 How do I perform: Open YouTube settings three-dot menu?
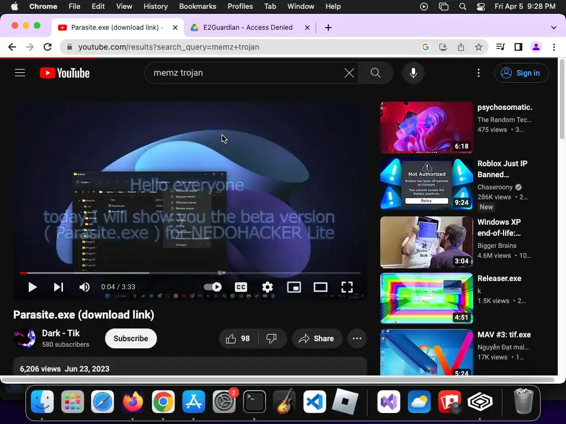(479, 73)
